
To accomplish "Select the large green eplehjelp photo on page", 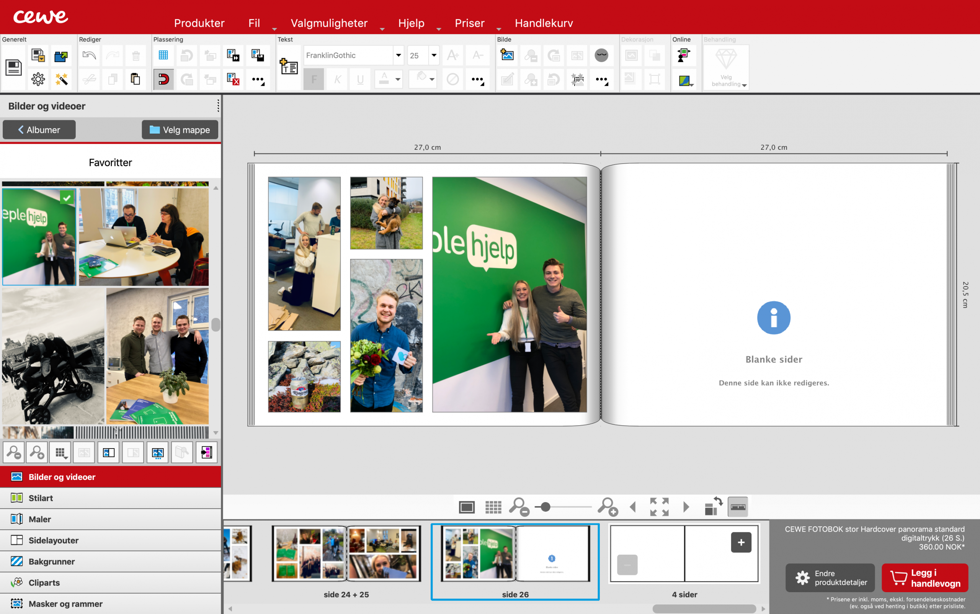I will point(509,295).
